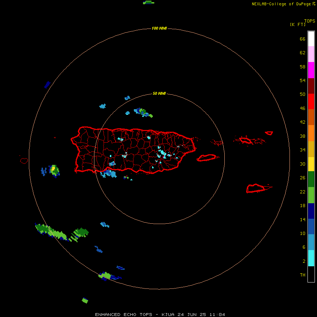Click the Enhanced Echo Tops KJUA caption
Viewport: 317px width, 317px height.
(x=160, y=315)
